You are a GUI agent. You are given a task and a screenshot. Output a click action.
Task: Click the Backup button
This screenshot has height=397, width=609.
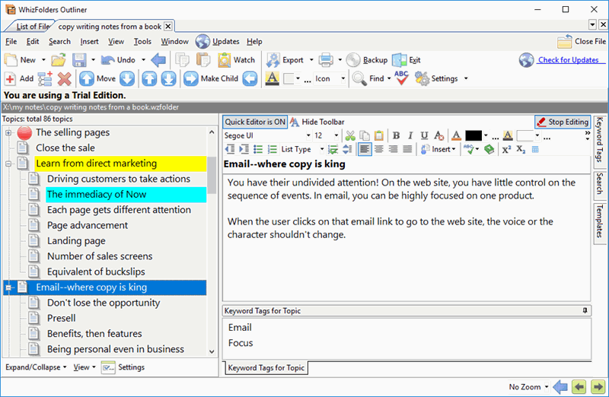pos(367,60)
